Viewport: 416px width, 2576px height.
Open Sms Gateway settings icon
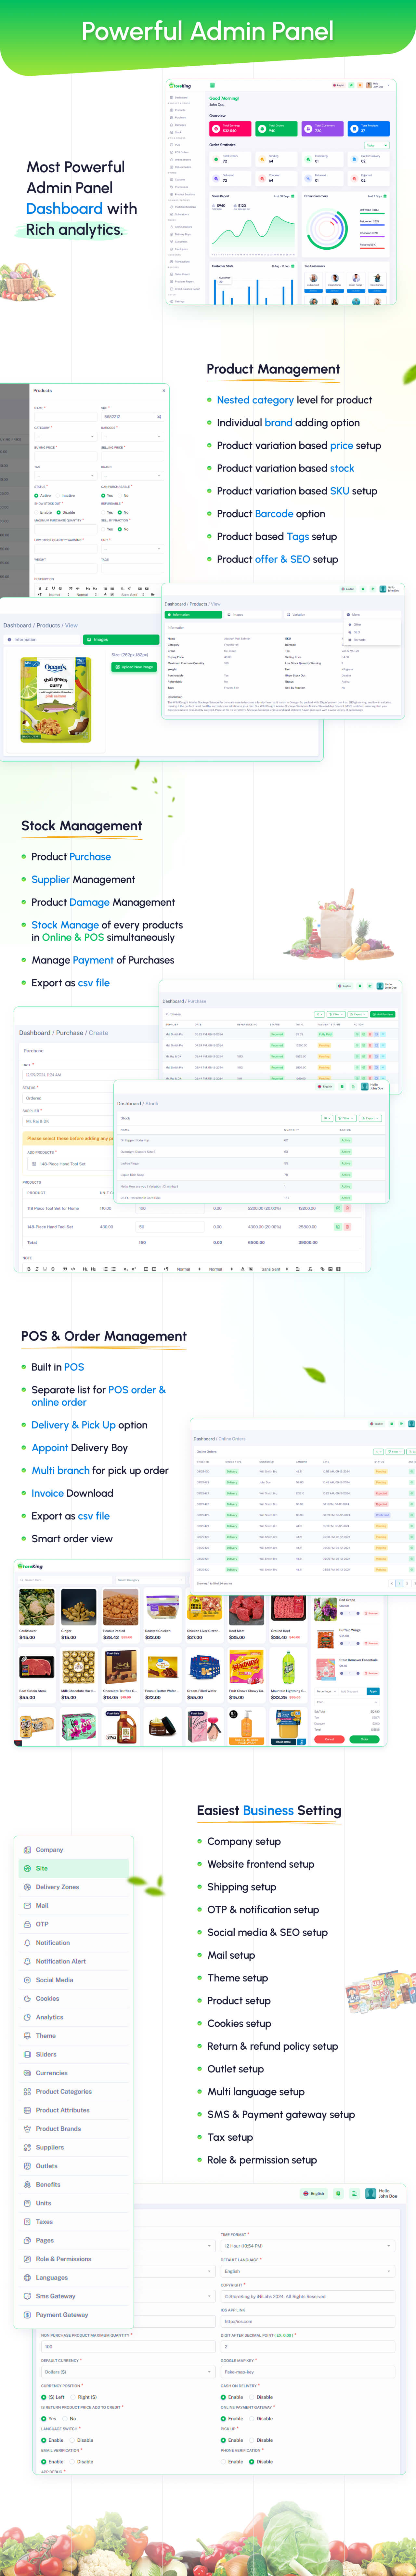[x=27, y=2296]
